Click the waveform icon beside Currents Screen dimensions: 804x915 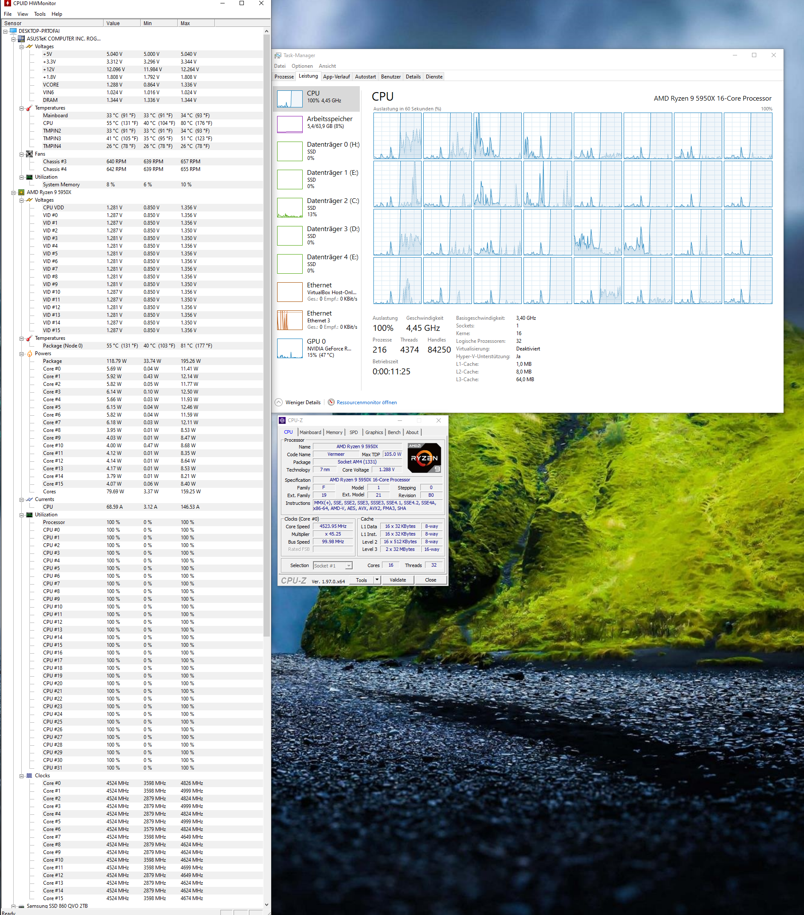29,499
